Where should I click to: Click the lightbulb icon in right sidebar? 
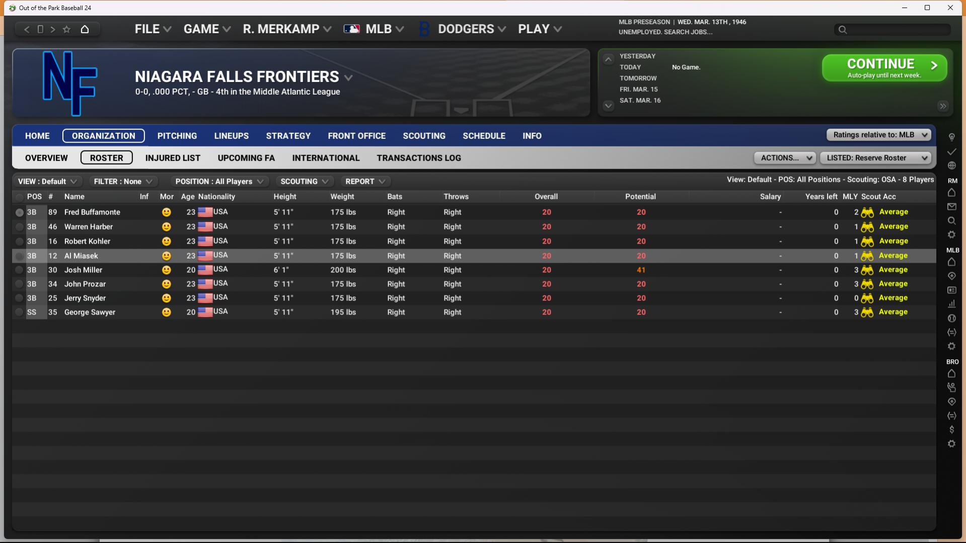(x=951, y=137)
